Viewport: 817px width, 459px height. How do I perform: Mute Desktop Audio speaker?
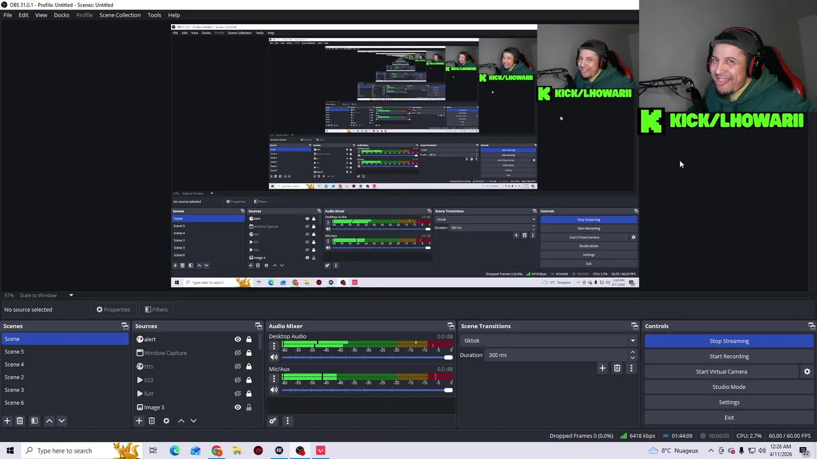pyautogui.click(x=274, y=357)
